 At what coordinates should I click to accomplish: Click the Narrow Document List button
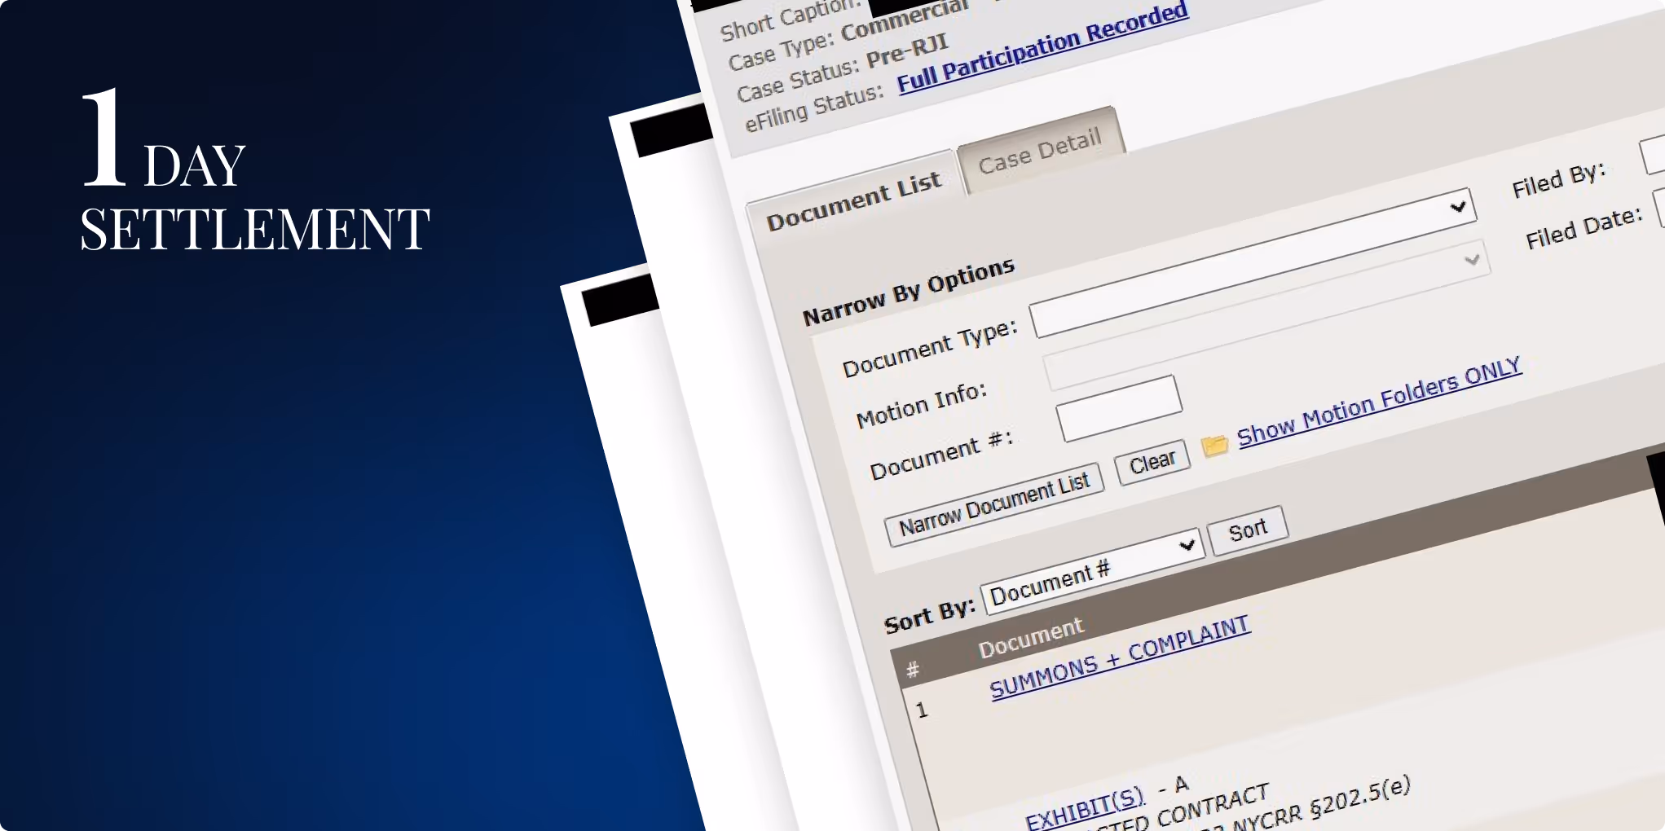coord(994,504)
